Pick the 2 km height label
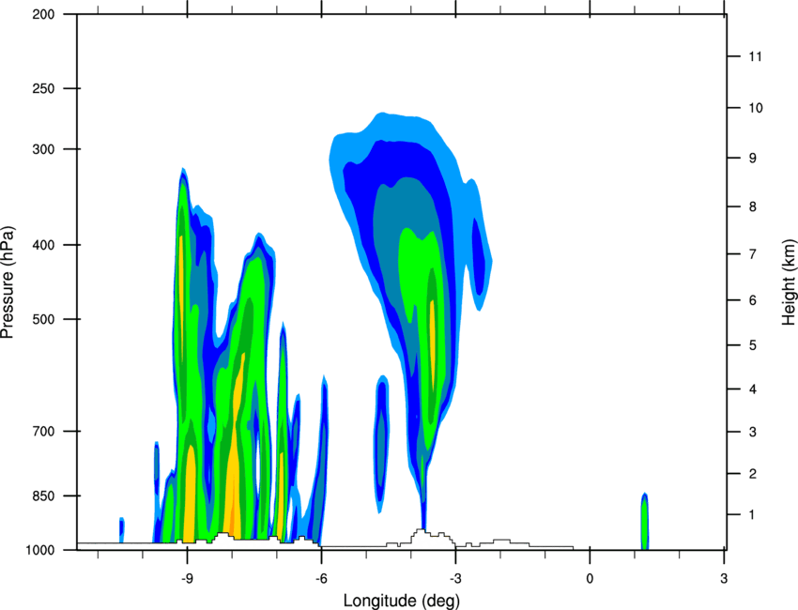Viewport: 798px width, 610px height. 752,474
